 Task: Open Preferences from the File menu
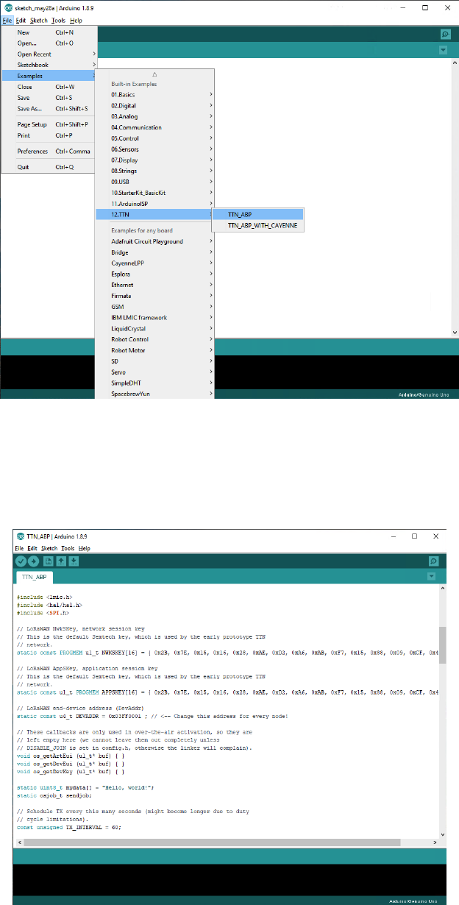pos(49,152)
